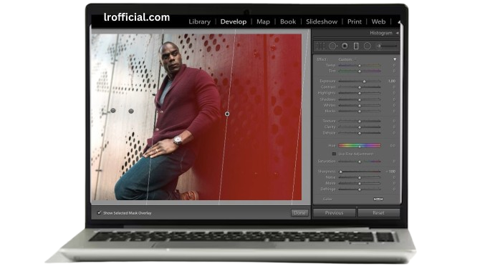Click the Exposure value 1.00 field
480x266 pixels.
point(392,82)
